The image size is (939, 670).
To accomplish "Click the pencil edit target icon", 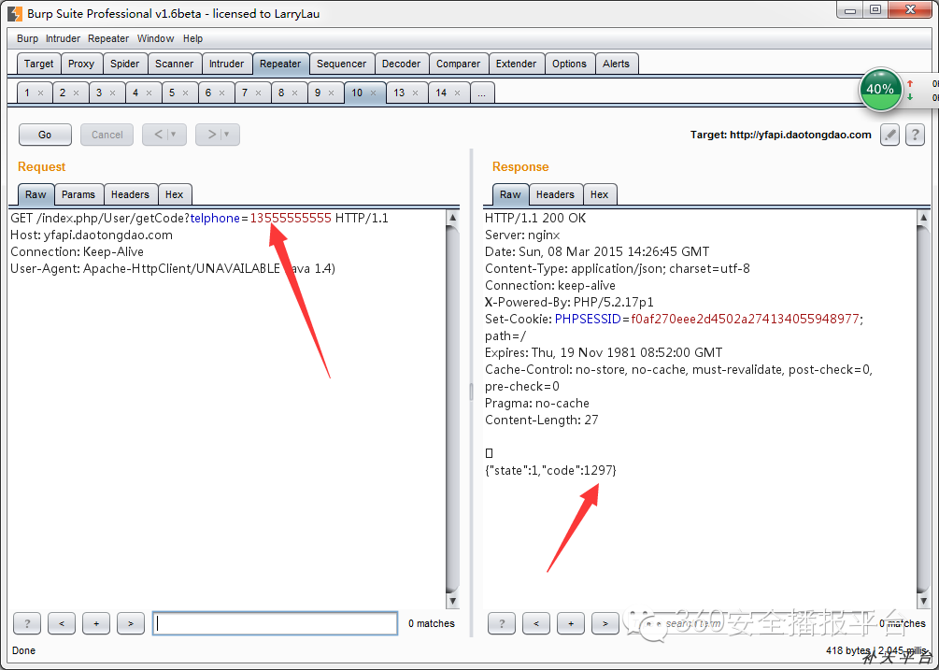I will [889, 135].
